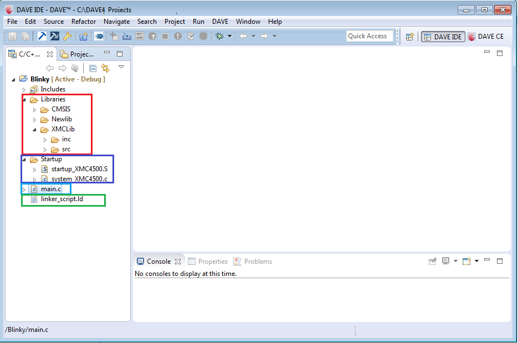Click the Open Perspective icon
Screen dimensions: 518x343
410,37
